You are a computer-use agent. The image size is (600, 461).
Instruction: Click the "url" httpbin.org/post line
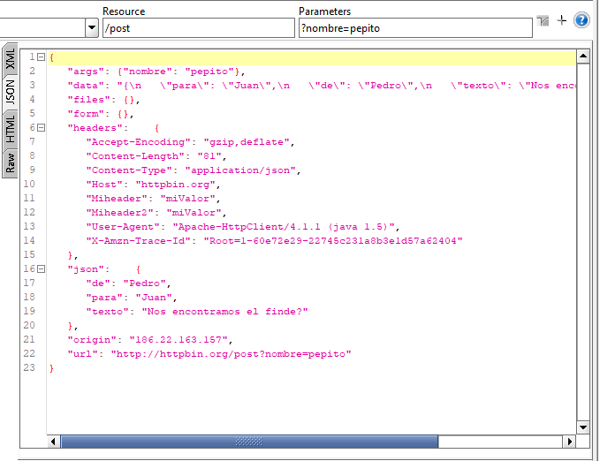[x=209, y=354]
